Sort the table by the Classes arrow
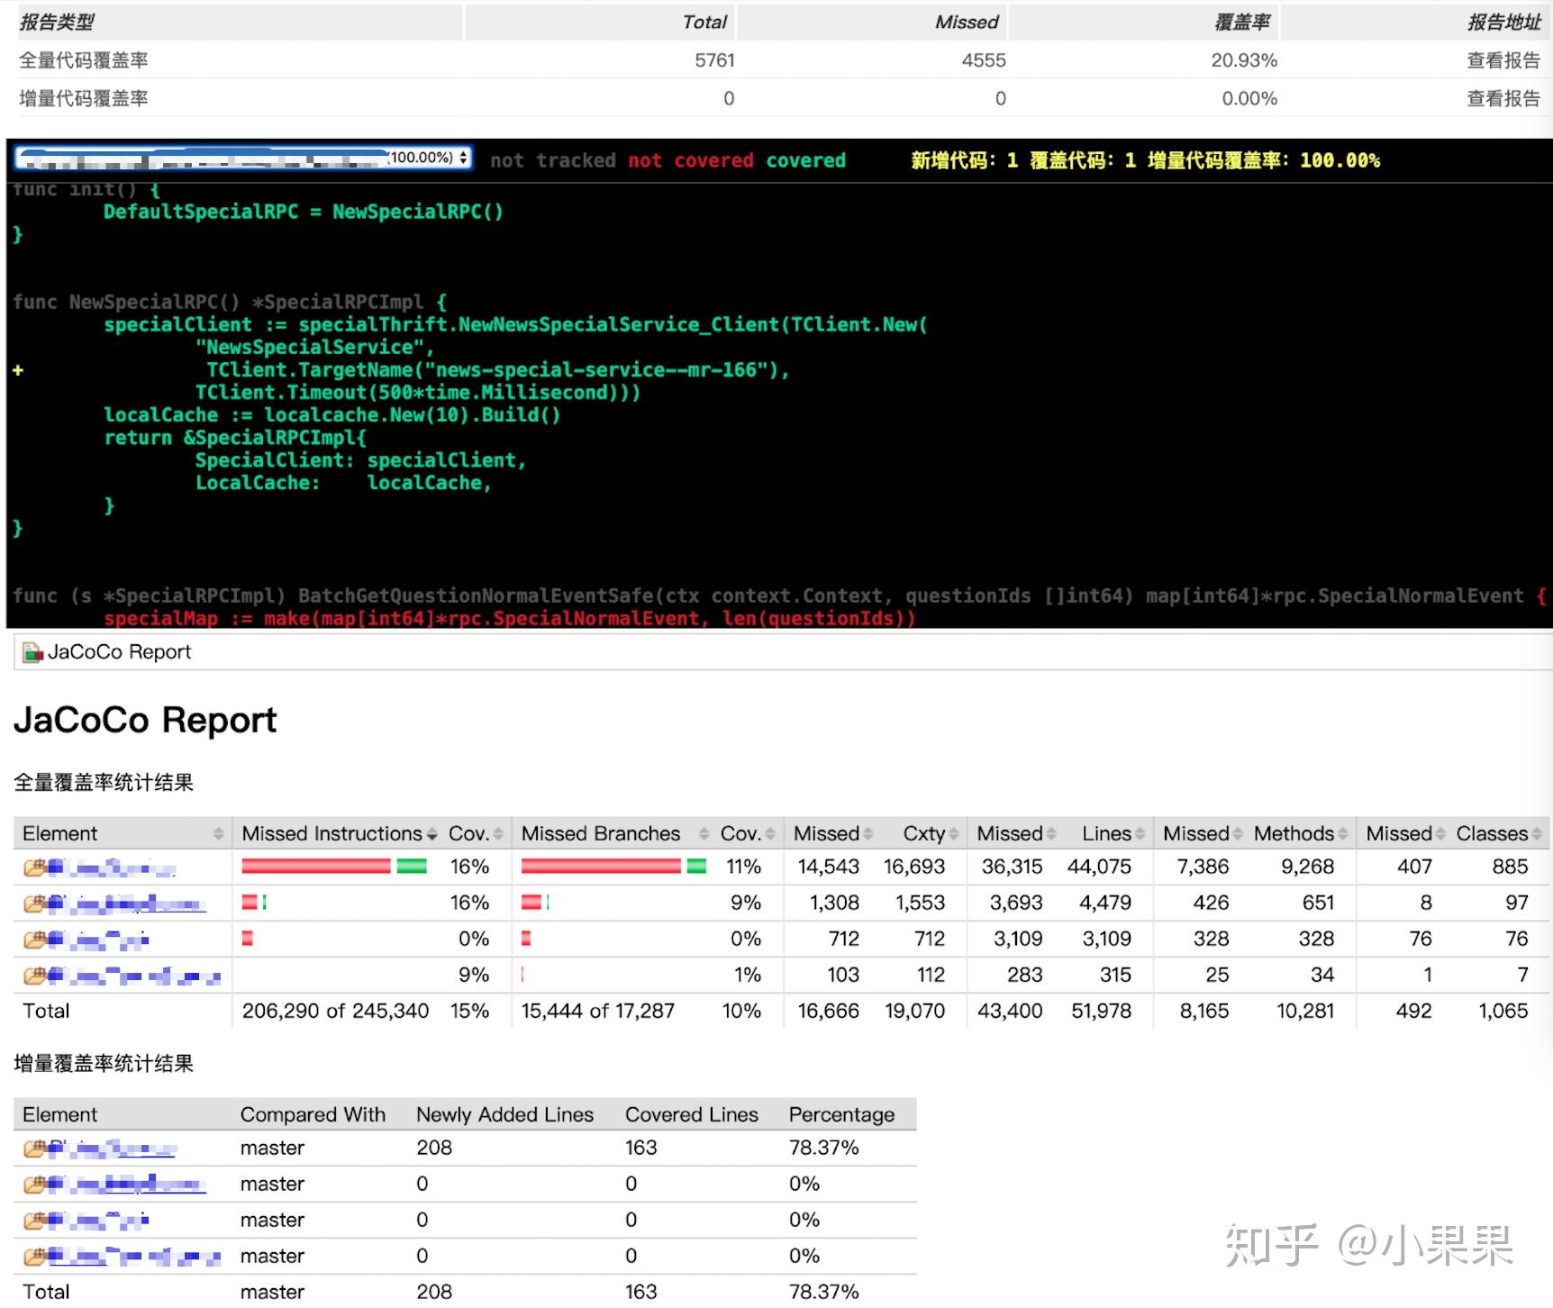 (1537, 834)
